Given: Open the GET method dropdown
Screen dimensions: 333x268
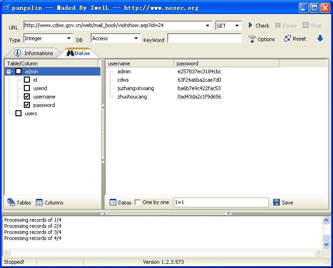Looking at the screenshot, I should click(x=237, y=26).
